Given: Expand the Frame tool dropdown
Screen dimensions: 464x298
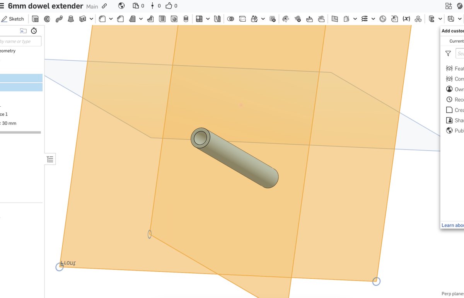Looking at the screenshot, I should (460, 19).
